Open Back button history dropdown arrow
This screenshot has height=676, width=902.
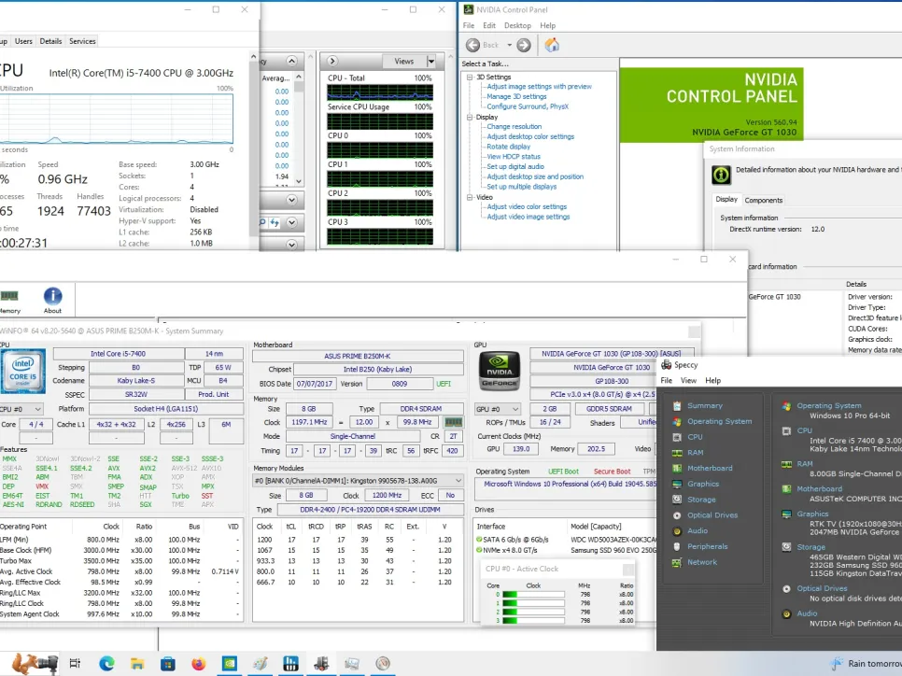509,45
